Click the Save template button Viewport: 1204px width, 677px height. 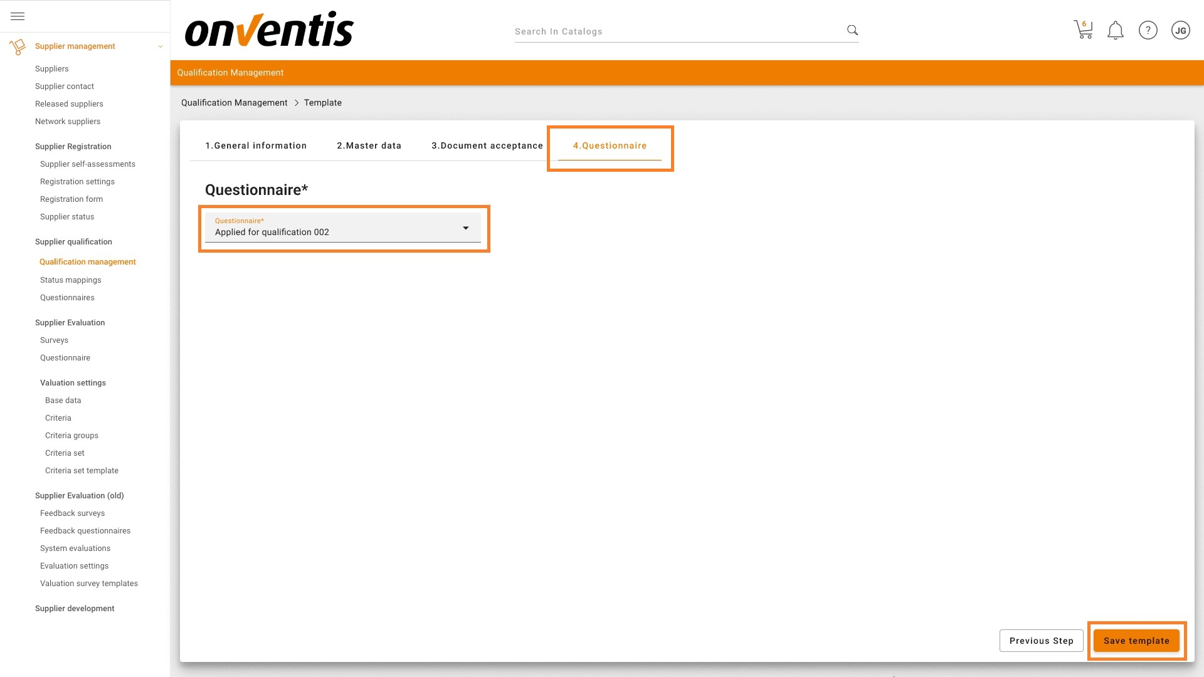coord(1136,641)
